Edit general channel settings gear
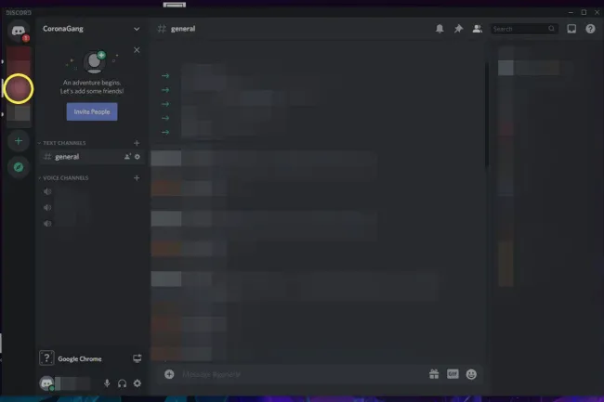 [138, 157]
